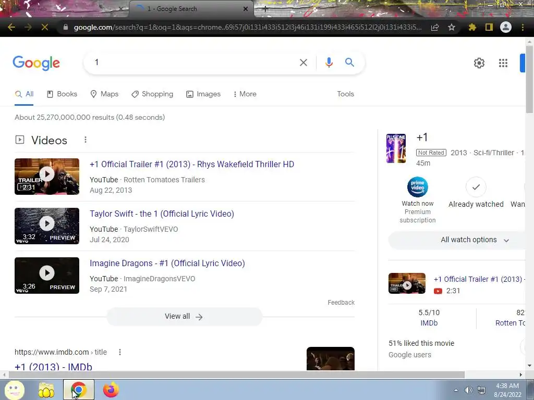
Task: Click the Google logo
Action: (x=36, y=63)
